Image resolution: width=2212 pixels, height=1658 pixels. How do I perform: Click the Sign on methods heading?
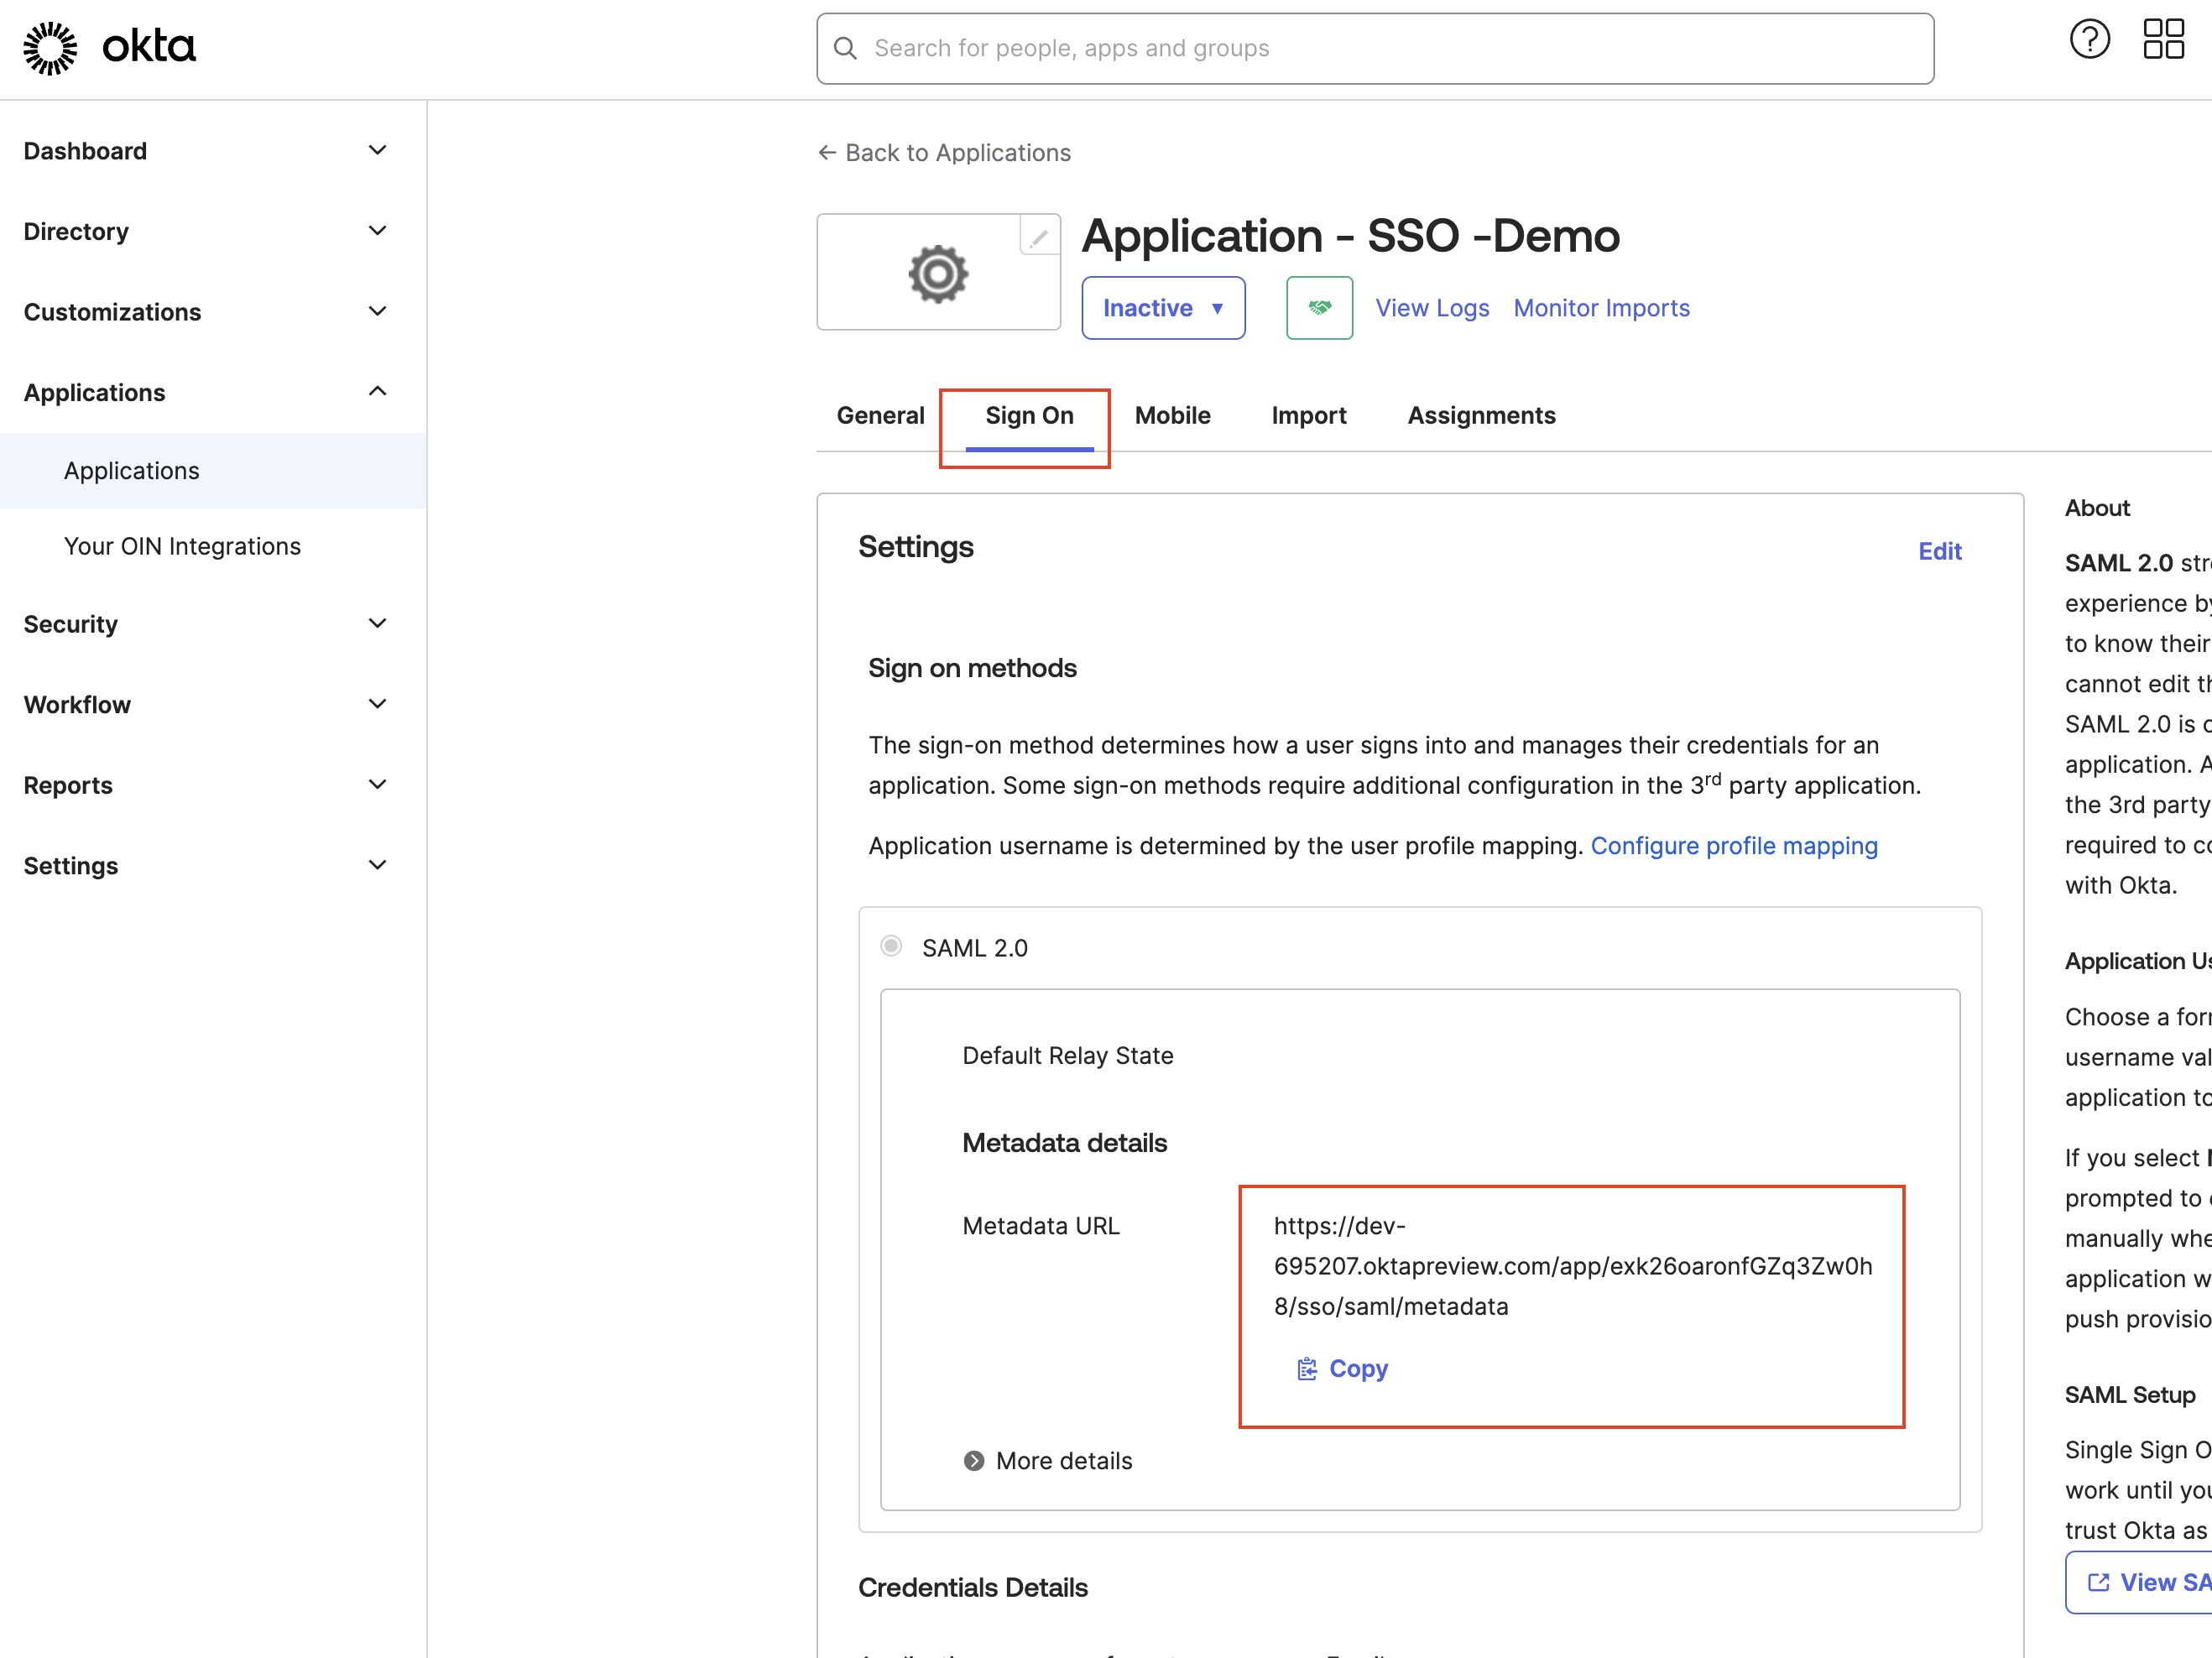pyautogui.click(x=972, y=668)
